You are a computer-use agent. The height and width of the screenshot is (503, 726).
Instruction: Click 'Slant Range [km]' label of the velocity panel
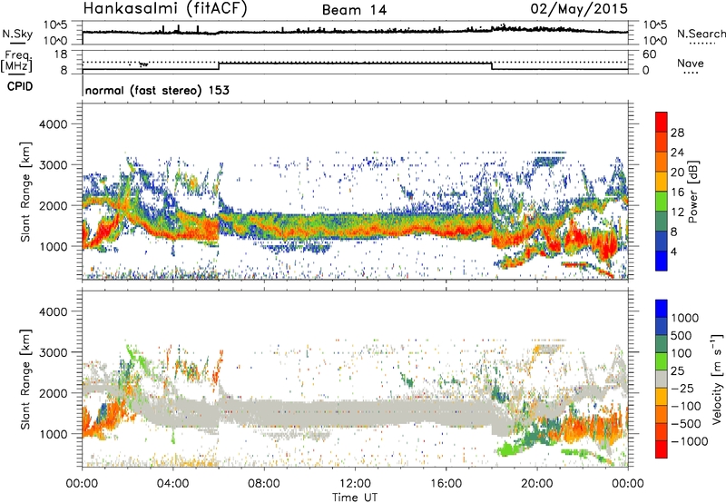25,379
